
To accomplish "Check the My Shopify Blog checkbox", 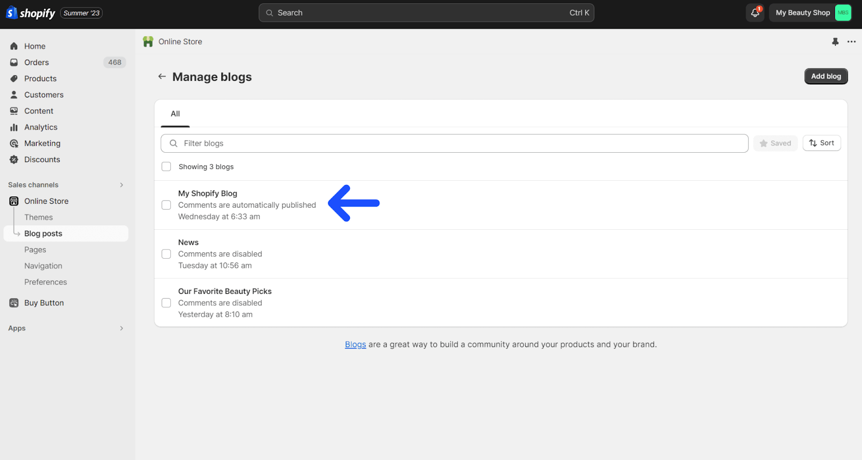I will click(166, 205).
